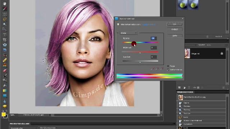The width and height of the screenshot is (230, 129).
Task: Click the Hjälp help button
Action: (175, 35)
